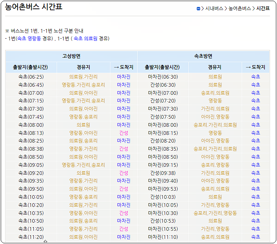Click the 속초 의료원 blue text
The width and height of the screenshot is (277, 244).
[85, 38]
